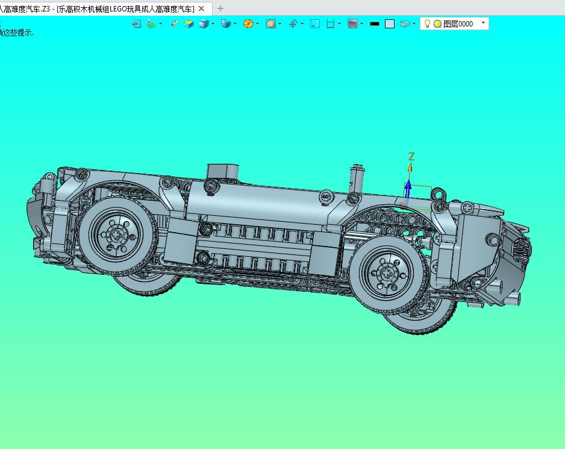Click the yellow circle layer icon
Screen dimensions: 565x449
pos(438,24)
